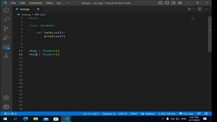The width and height of the screenshot is (217, 122).
Task: Click the minimap preview in editor
Action: (192, 18)
